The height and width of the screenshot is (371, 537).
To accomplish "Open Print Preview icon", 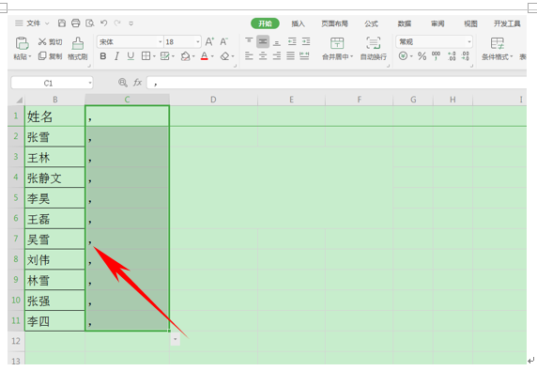I will 90,23.
